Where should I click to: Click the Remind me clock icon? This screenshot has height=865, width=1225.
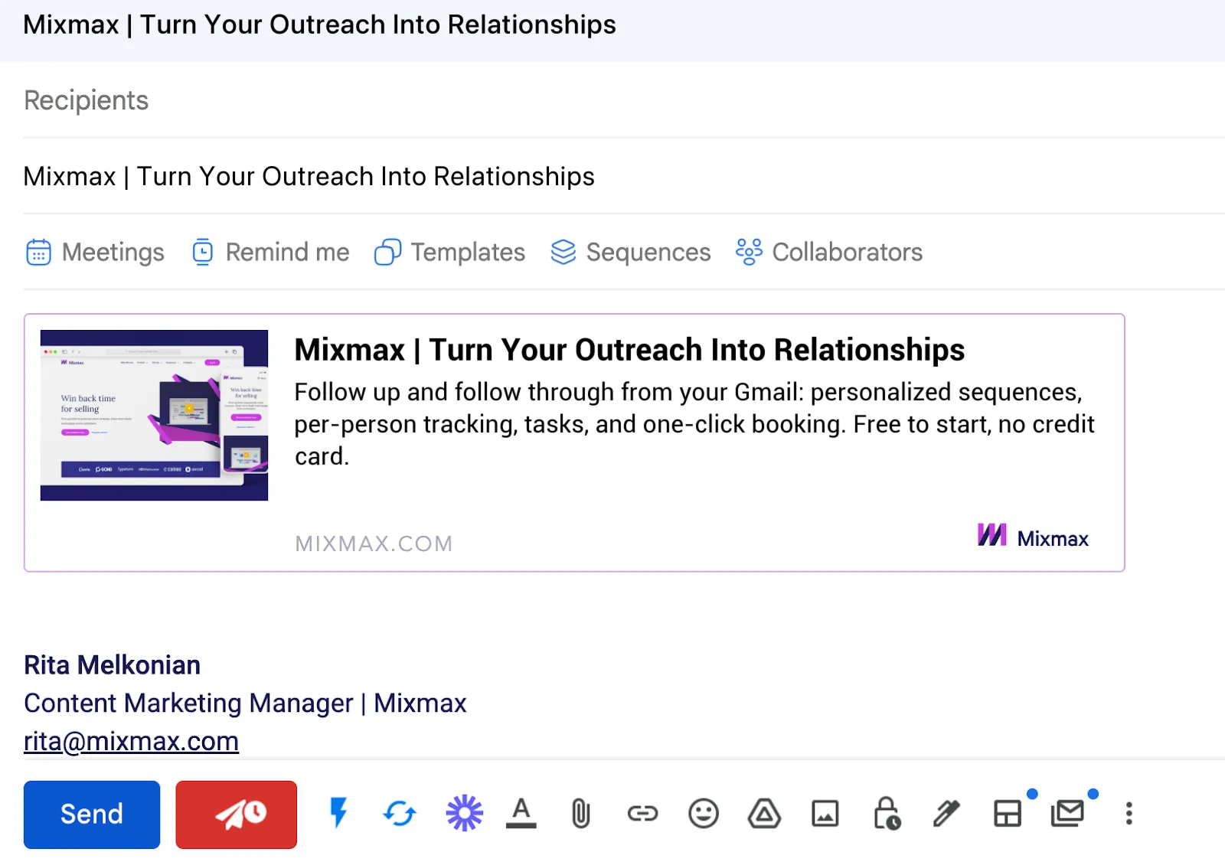click(203, 252)
